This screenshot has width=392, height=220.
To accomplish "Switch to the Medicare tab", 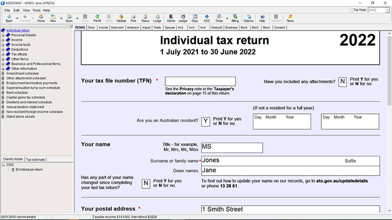I will 133,28.
